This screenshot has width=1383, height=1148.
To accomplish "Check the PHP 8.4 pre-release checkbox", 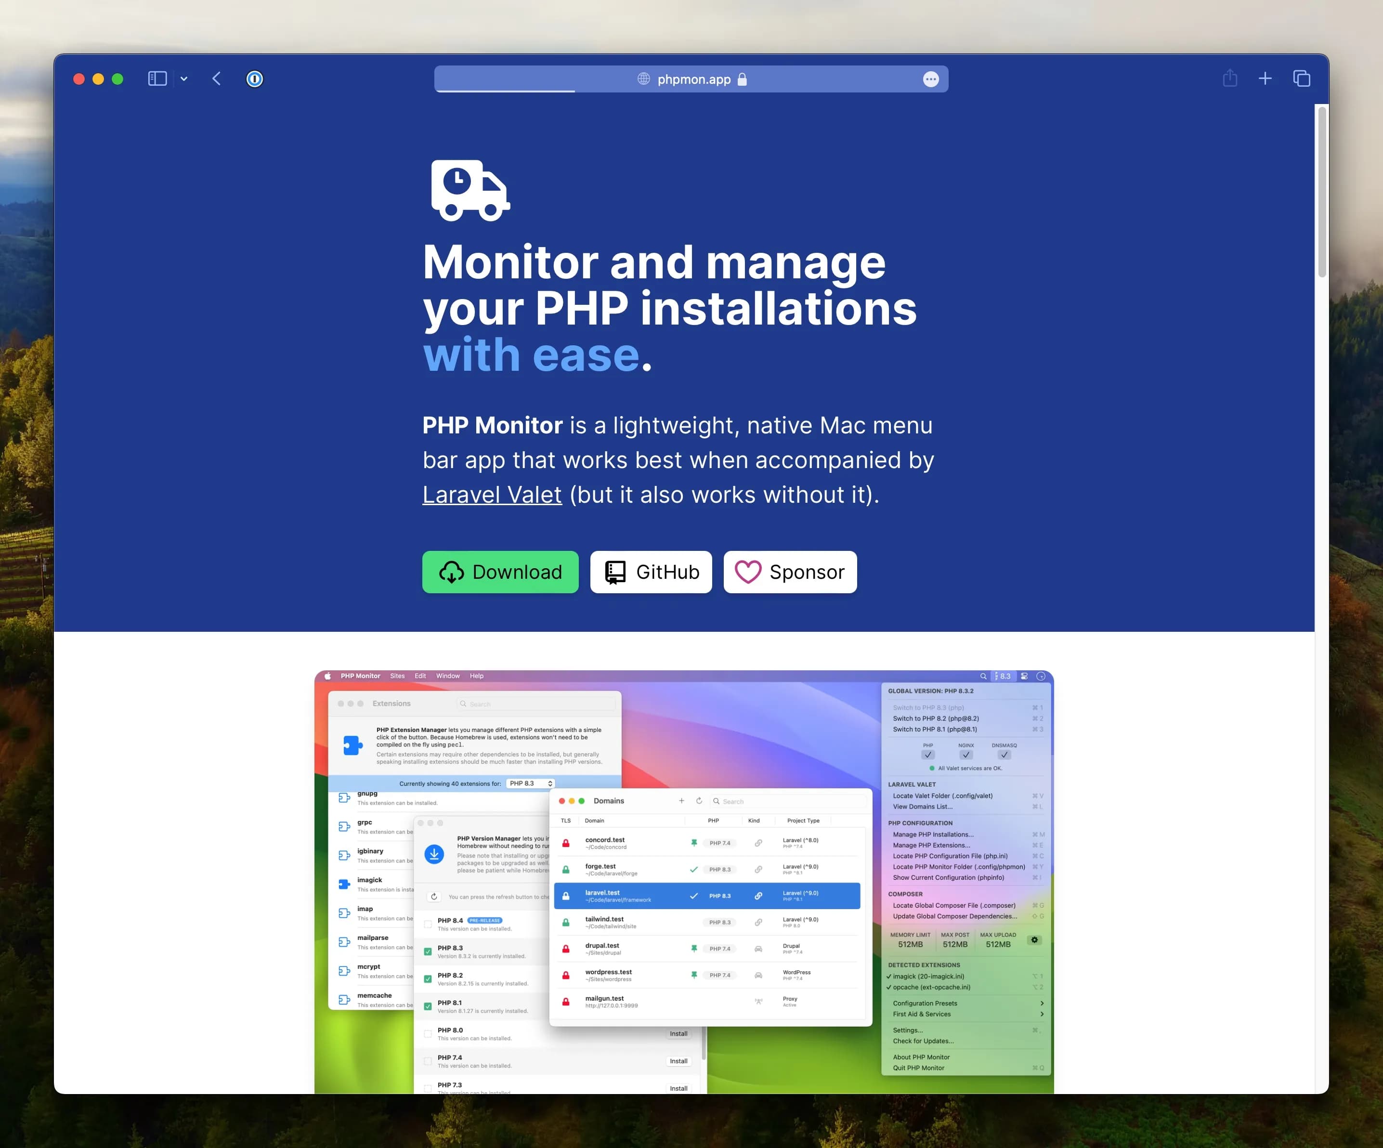I will click(428, 924).
